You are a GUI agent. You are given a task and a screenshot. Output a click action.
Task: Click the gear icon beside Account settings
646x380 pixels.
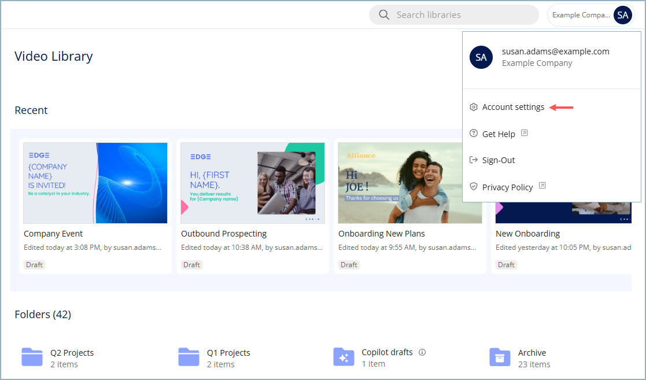473,107
